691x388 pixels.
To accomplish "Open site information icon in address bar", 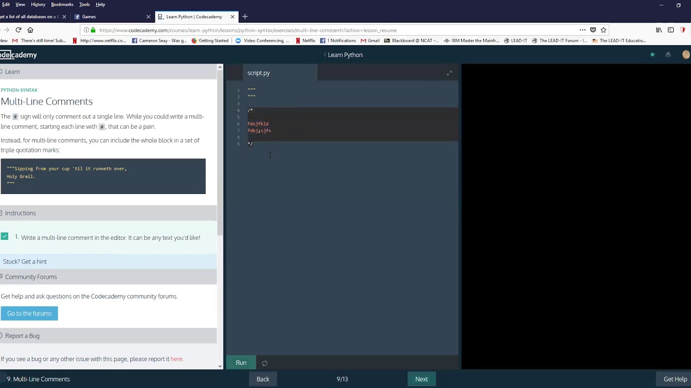I will coord(86,30).
